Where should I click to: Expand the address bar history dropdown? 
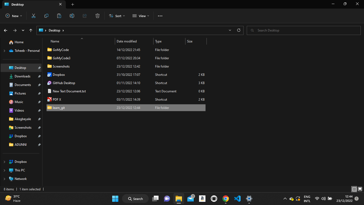pos(230,30)
